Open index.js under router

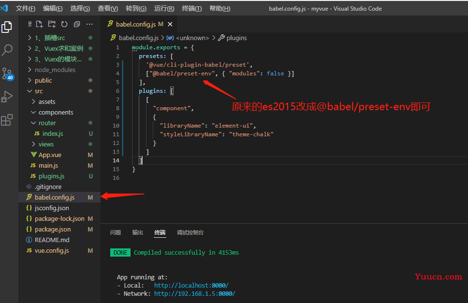[59, 133]
